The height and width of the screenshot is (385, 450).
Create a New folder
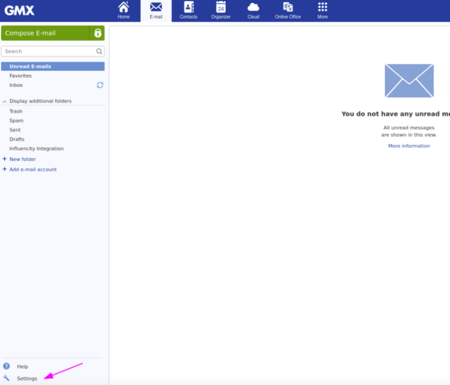pyautogui.click(x=22, y=159)
